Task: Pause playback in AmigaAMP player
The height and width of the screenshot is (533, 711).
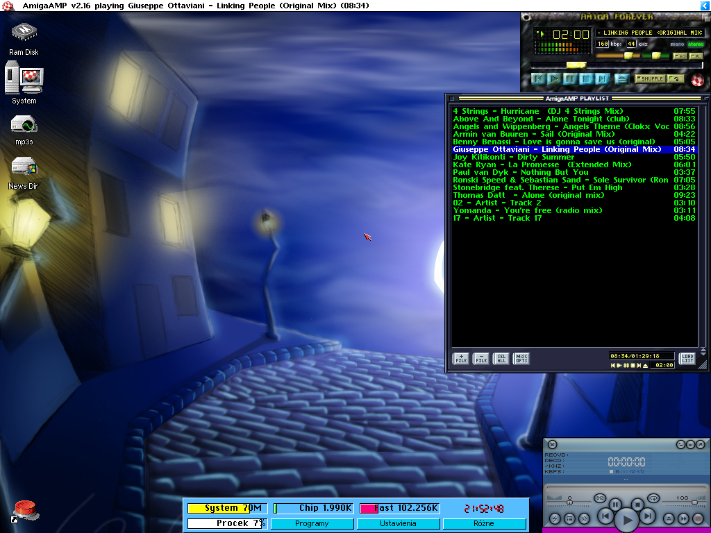Action: 571,79
